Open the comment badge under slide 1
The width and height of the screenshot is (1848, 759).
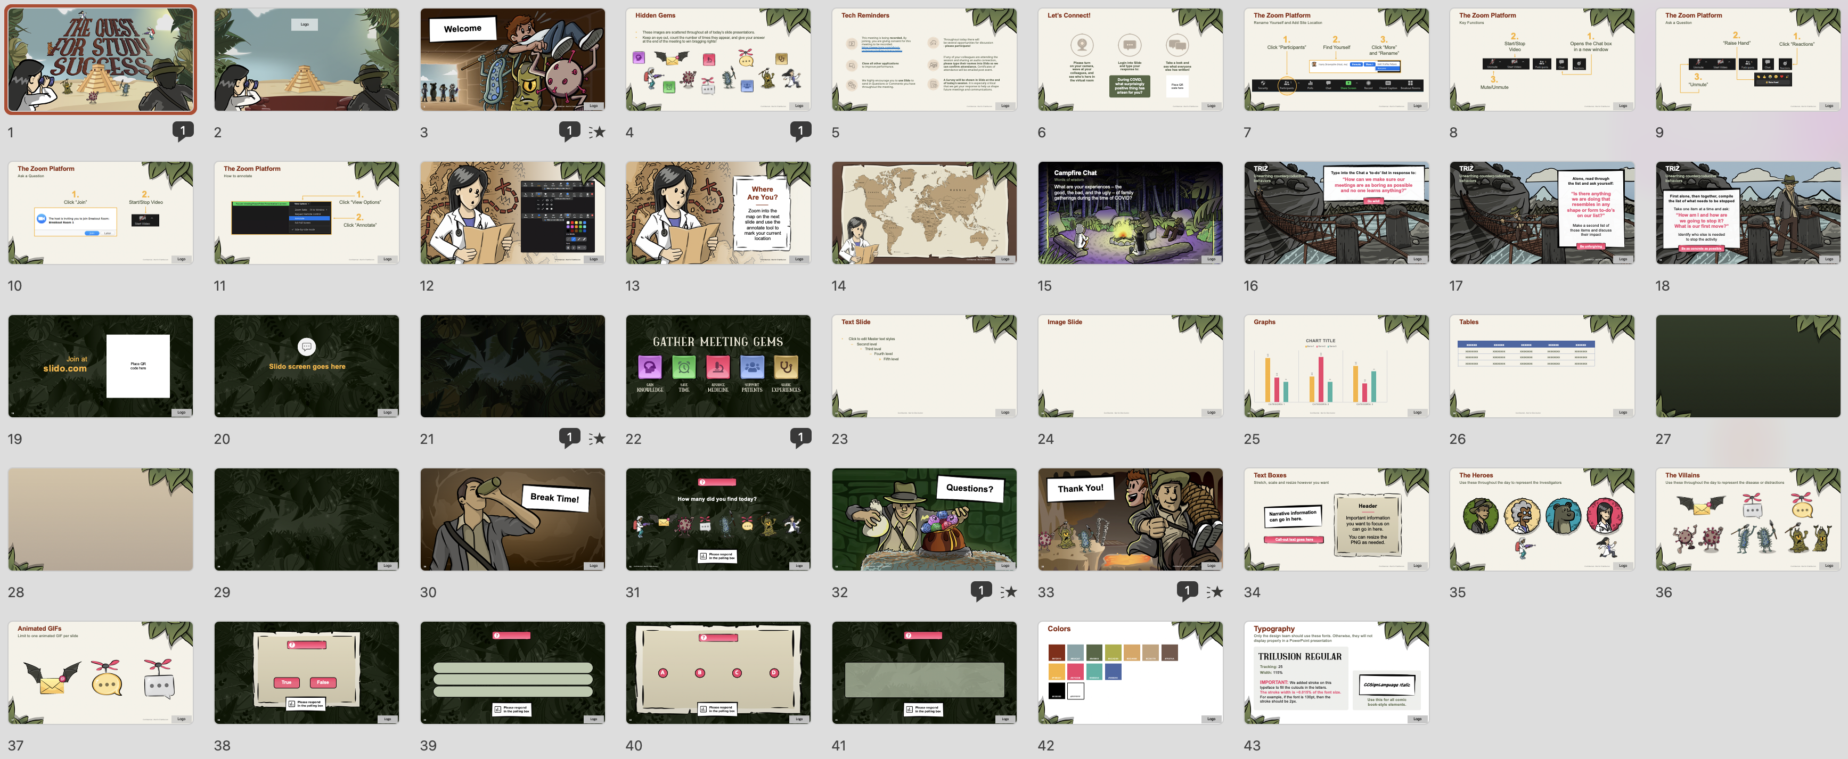pyautogui.click(x=183, y=131)
